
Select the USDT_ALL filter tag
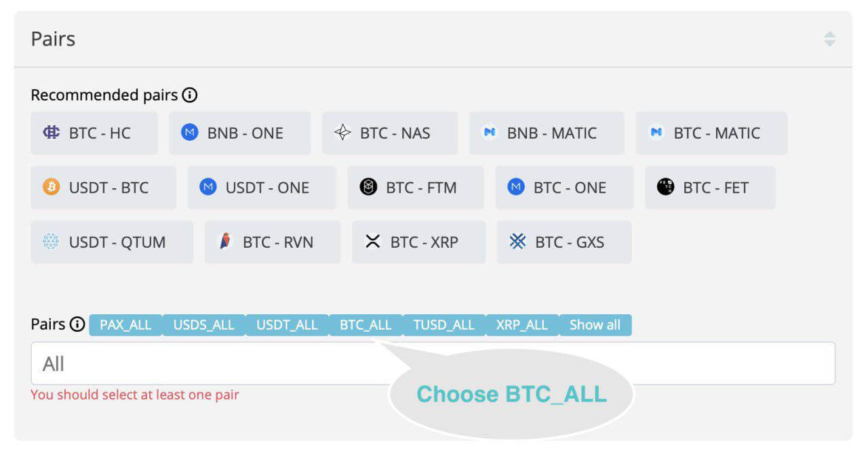click(x=287, y=325)
